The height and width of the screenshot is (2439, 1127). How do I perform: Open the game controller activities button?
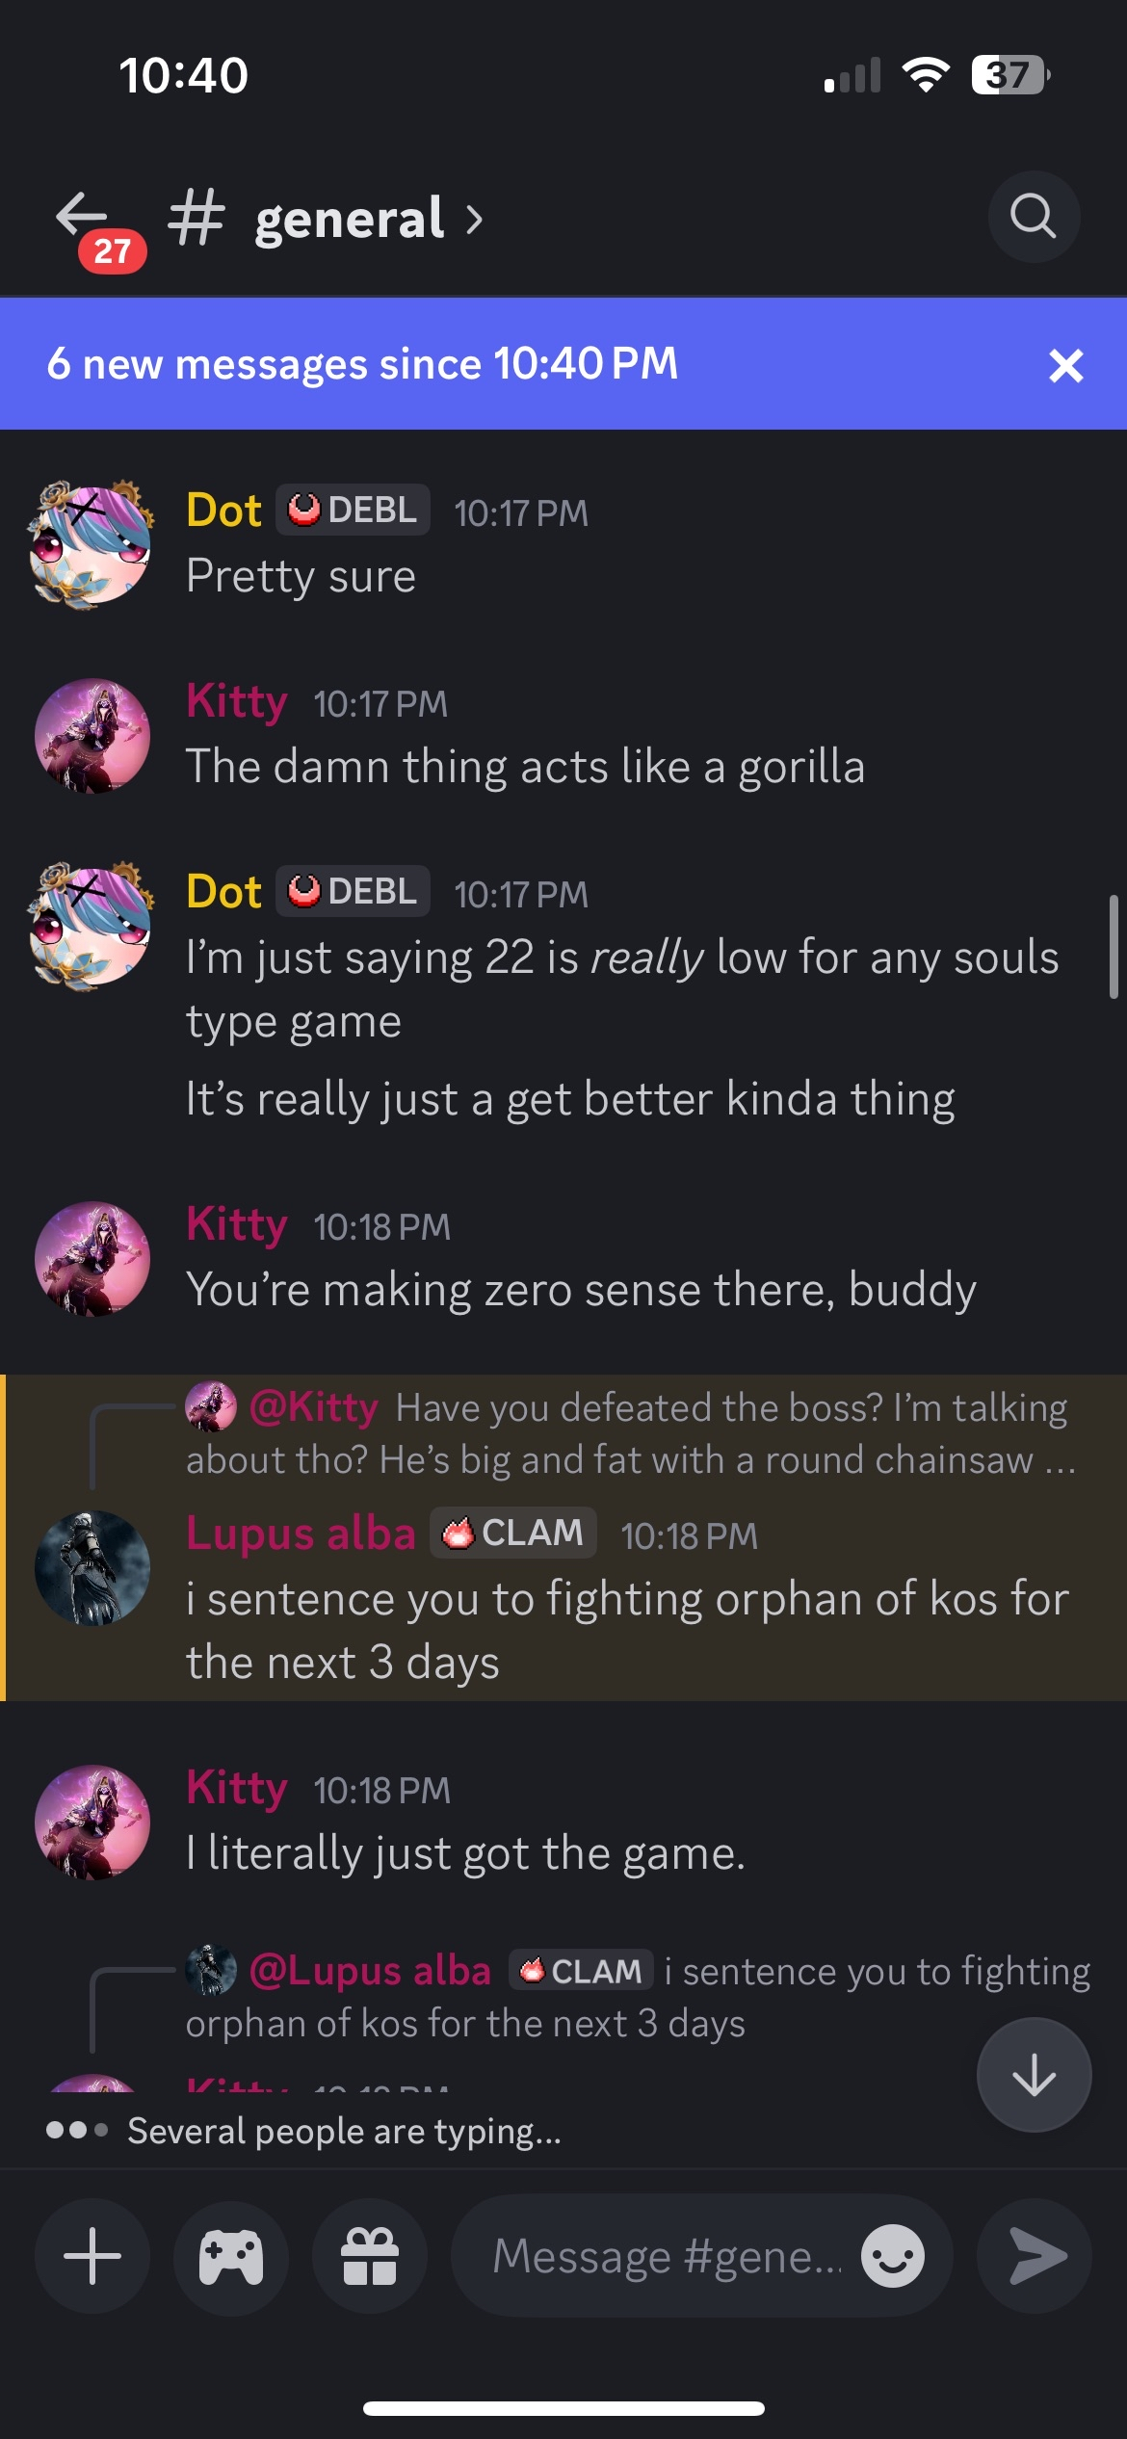click(231, 2256)
